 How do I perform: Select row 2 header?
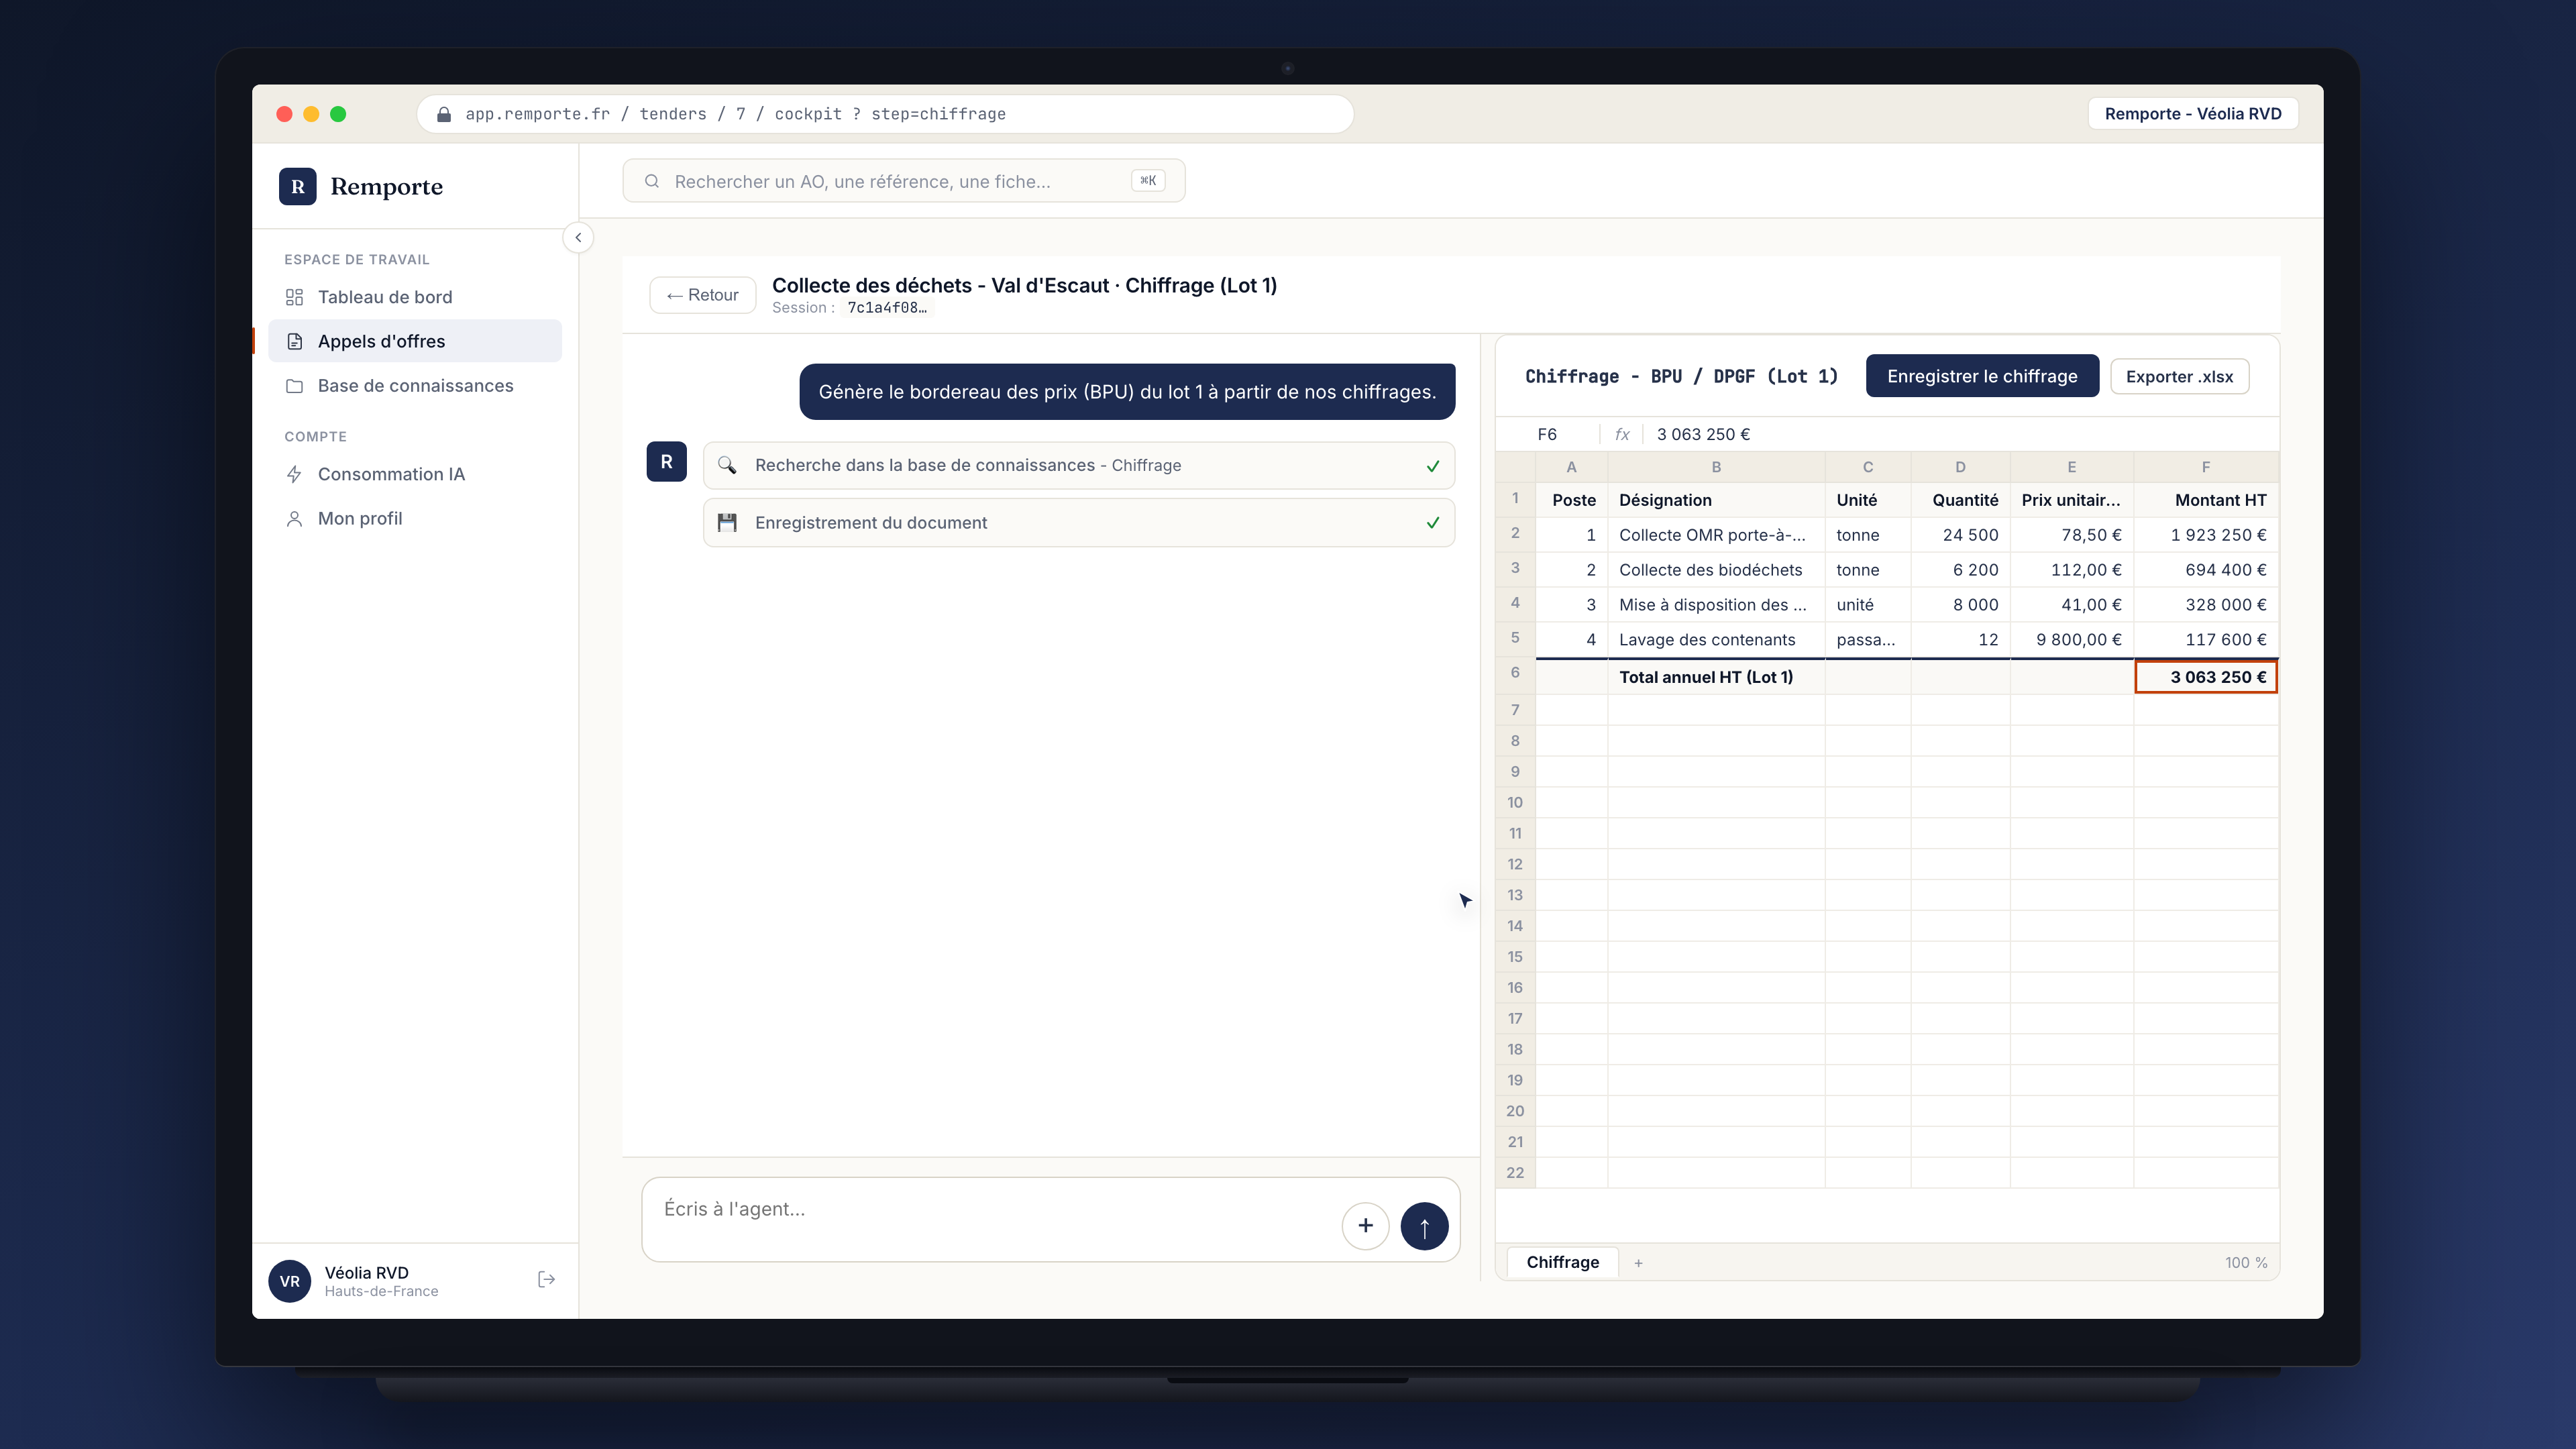point(1515,534)
